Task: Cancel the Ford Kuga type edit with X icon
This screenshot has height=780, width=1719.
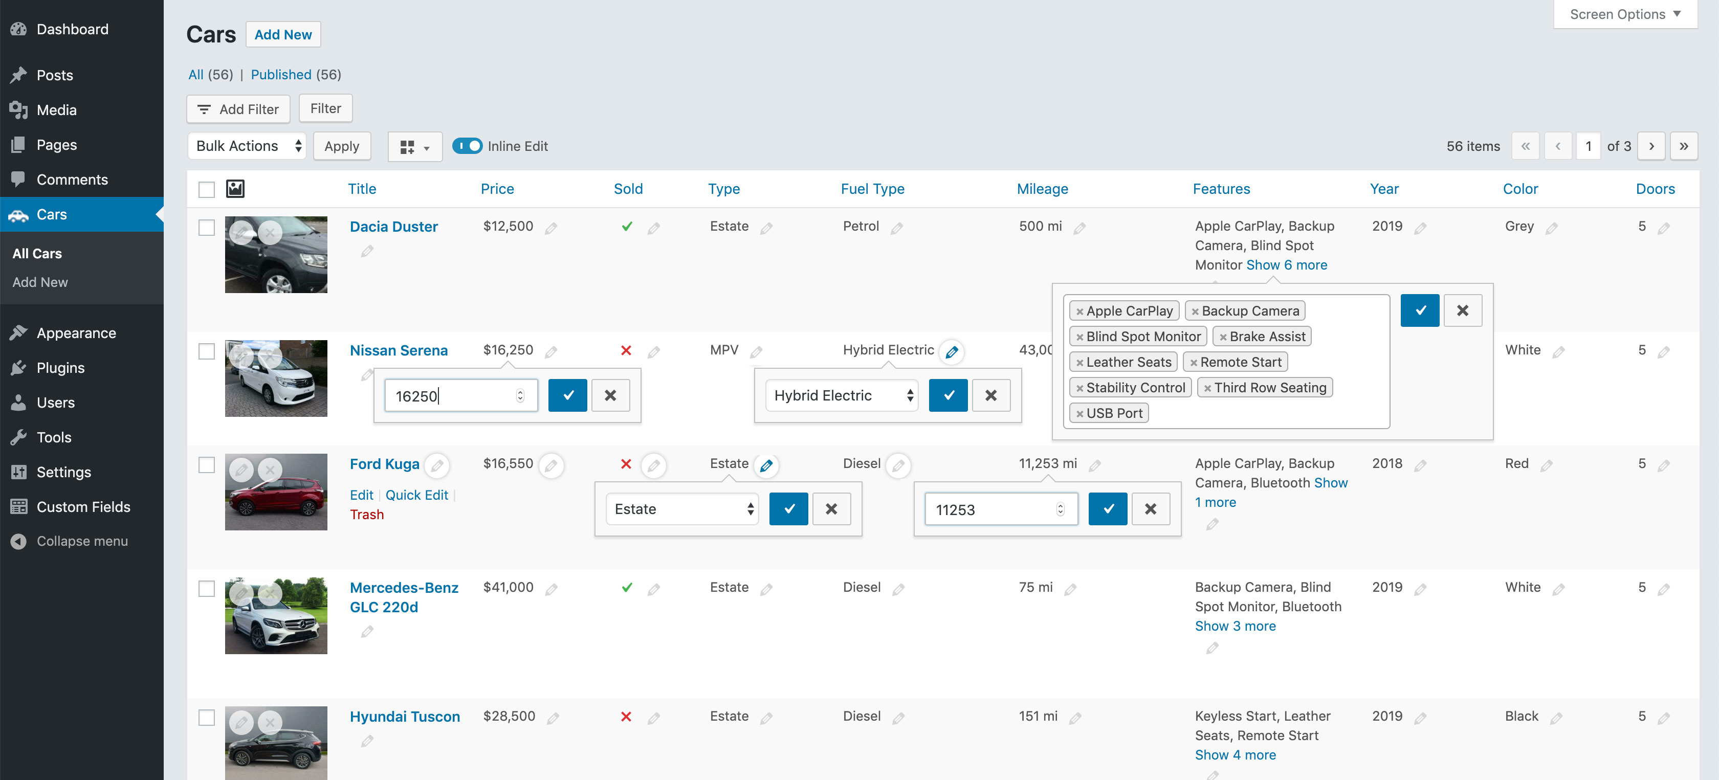Action: [x=831, y=508]
